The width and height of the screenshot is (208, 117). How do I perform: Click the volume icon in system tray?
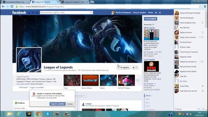[191, 114]
